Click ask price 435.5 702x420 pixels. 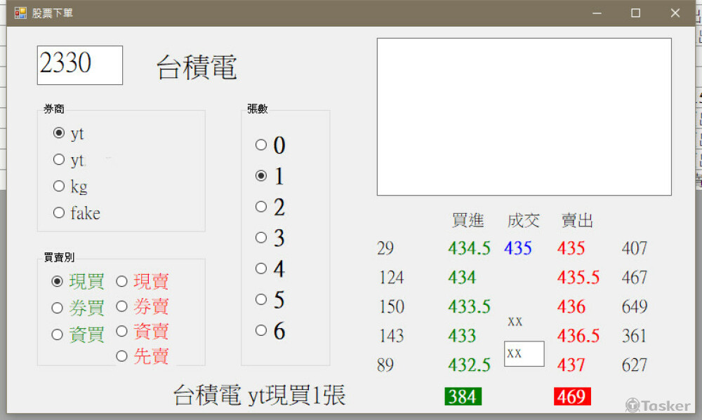[578, 278]
